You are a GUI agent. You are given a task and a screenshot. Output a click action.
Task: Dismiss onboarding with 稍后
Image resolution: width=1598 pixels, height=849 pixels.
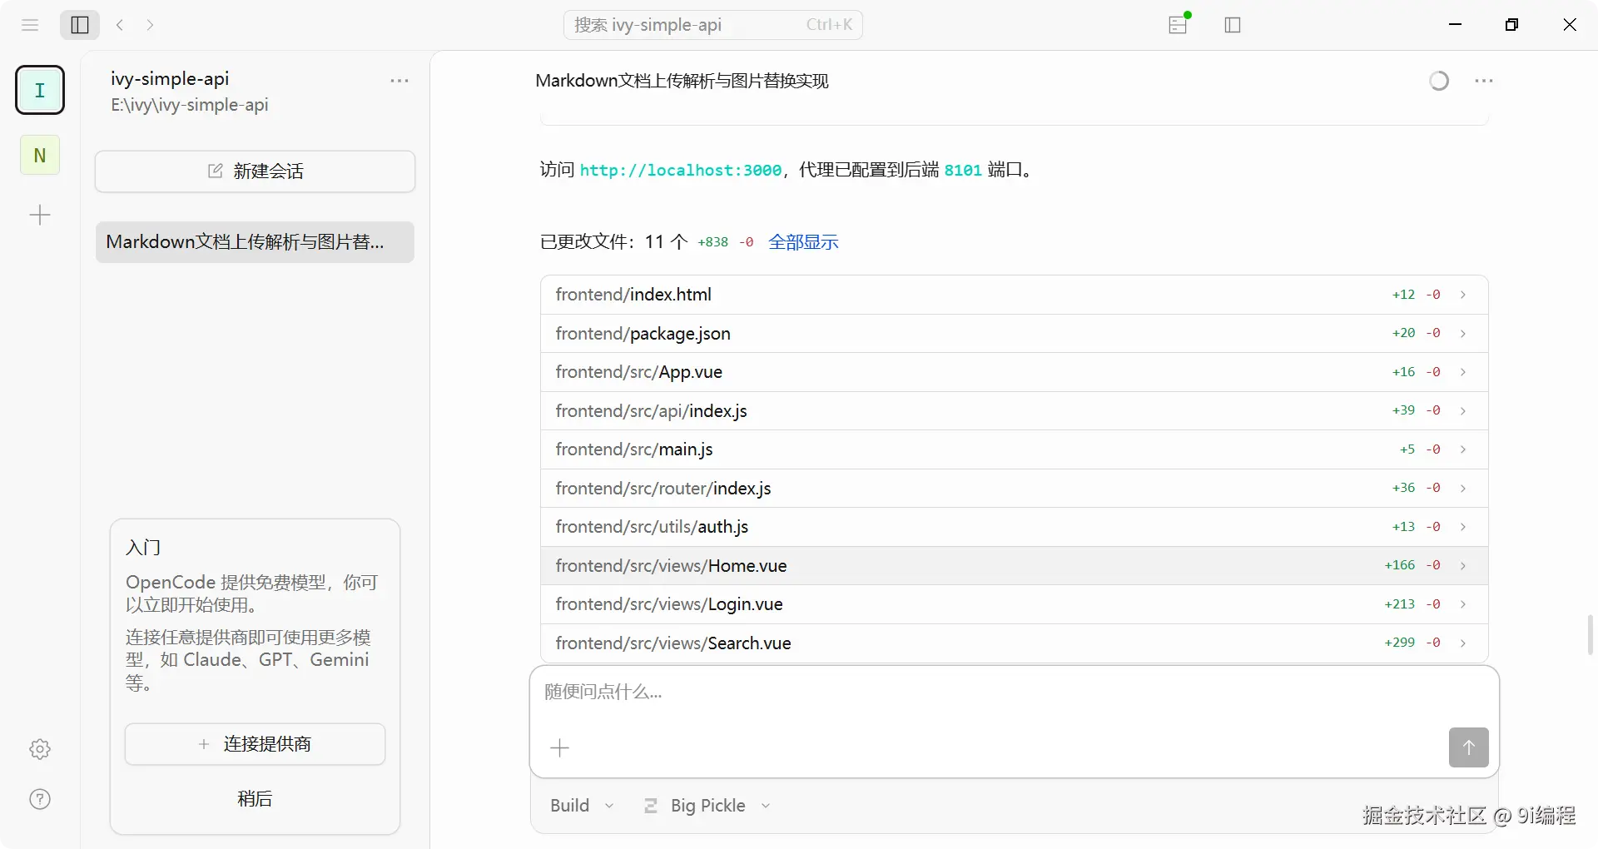tap(255, 799)
